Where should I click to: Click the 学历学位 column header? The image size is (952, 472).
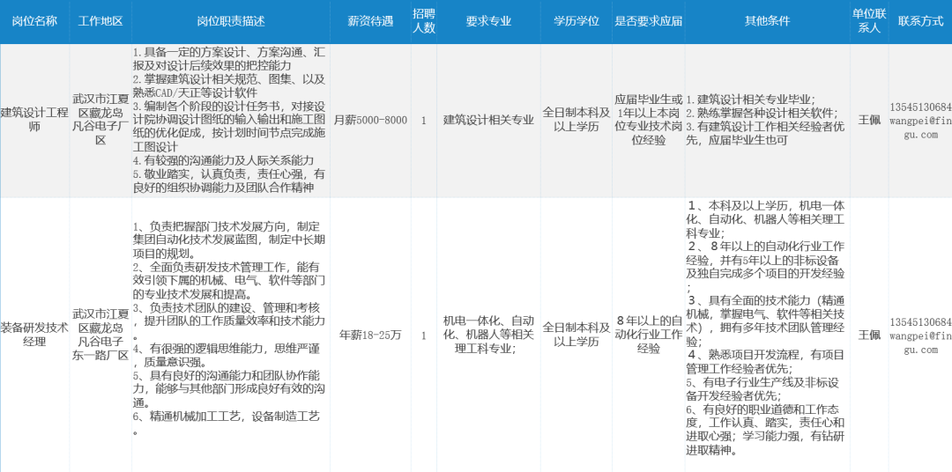tap(576, 21)
